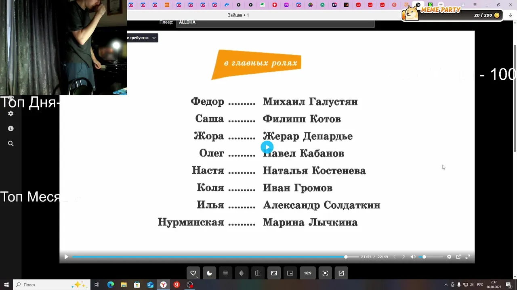This screenshot has width=517, height=290.
Task: Toggle dark mode moon button
Action: click(x=209, y=273)
